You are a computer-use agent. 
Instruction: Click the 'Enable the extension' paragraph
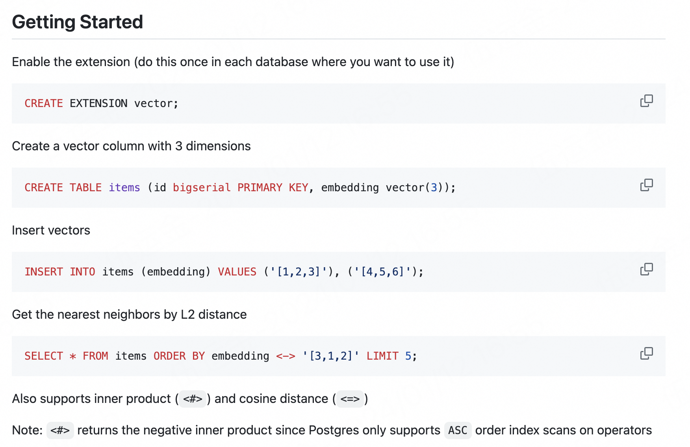coord(233,62)
